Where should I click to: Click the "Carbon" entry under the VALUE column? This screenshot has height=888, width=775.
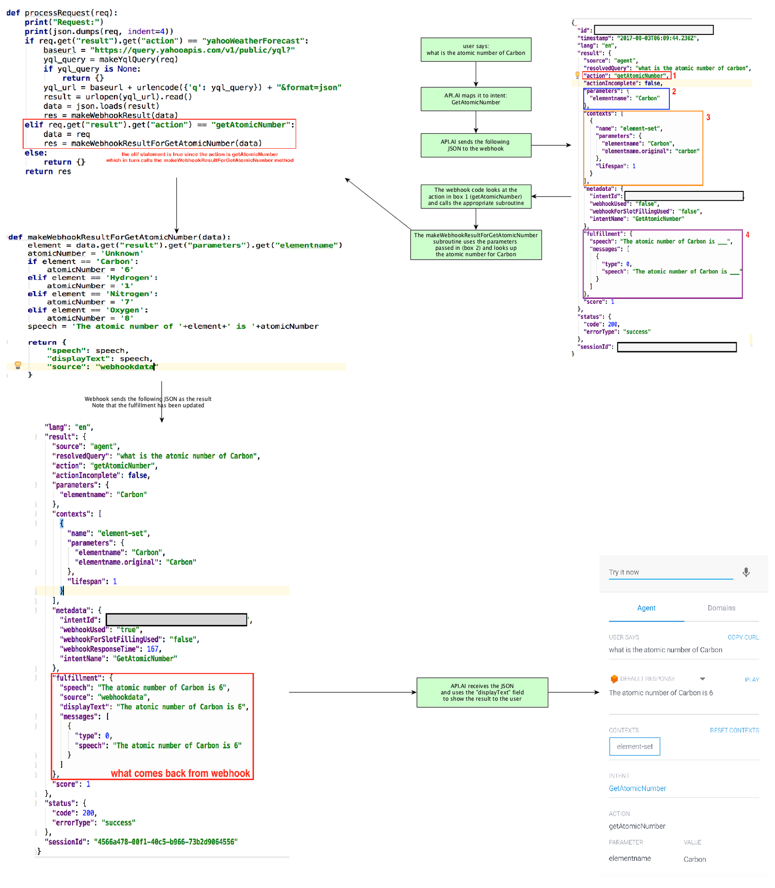pos(695,859)
